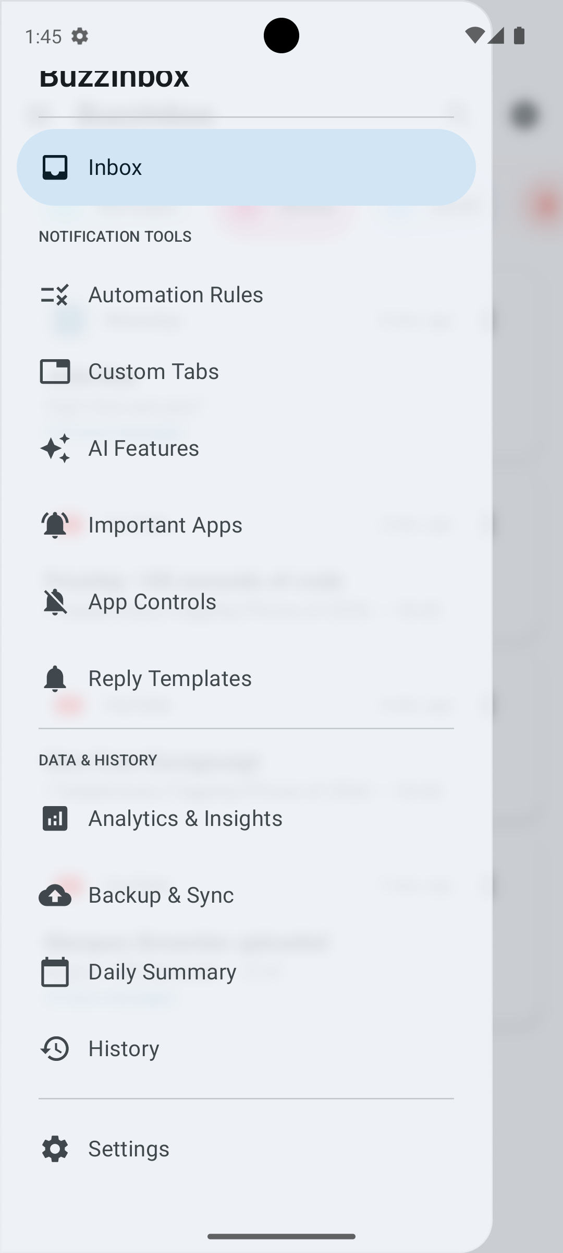The height and width of the screenshot is (1253, 563).
Task: Click the Automation Rules list icon
Action: click(55, 294)
